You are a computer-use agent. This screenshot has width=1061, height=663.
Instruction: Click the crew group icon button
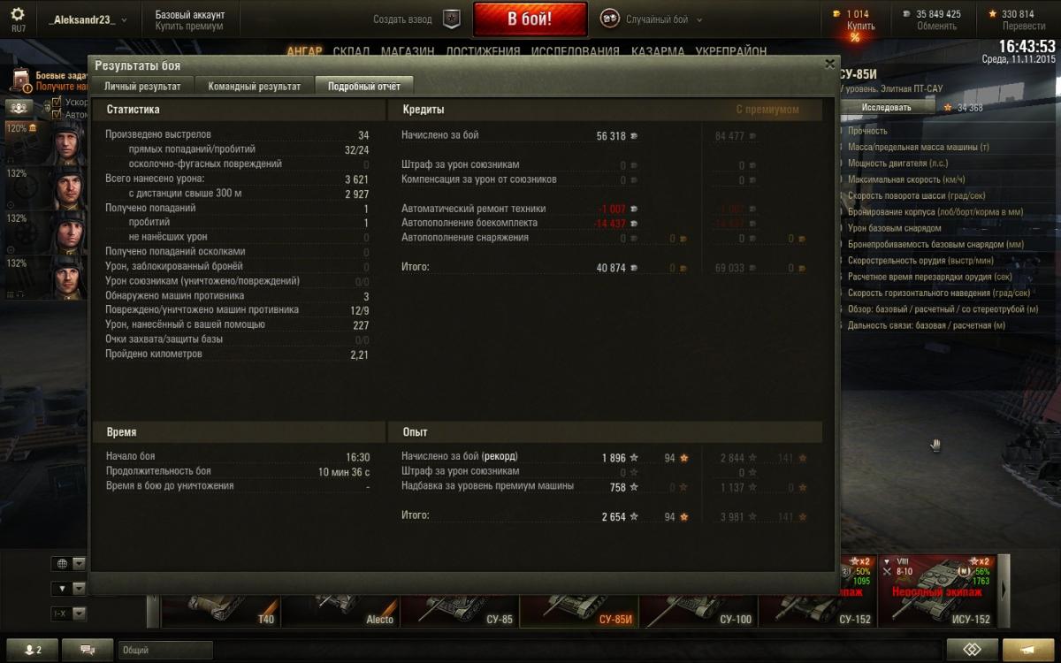click(19, 107)
